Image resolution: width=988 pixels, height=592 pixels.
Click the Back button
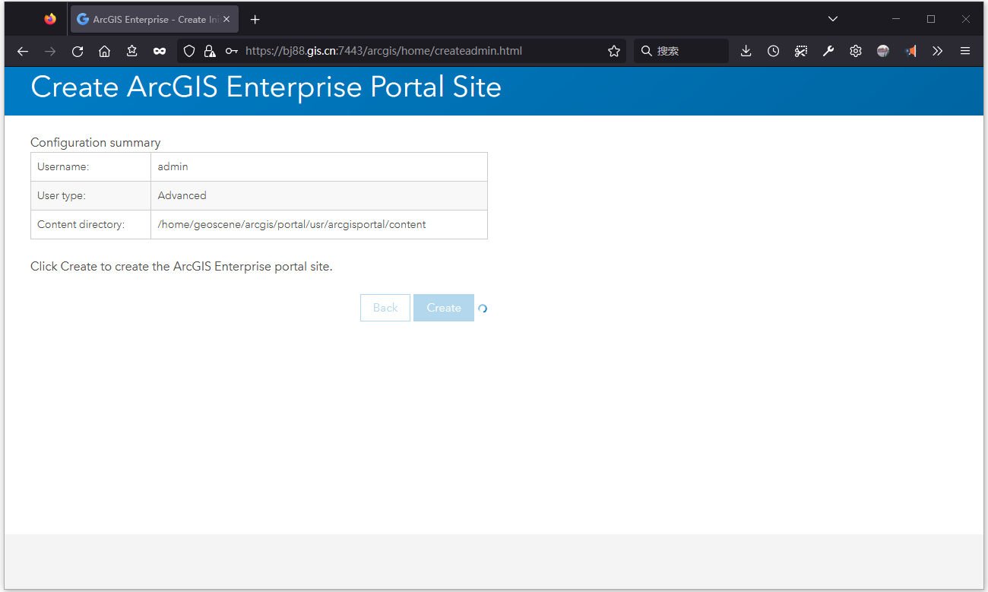tap(385, 308)
